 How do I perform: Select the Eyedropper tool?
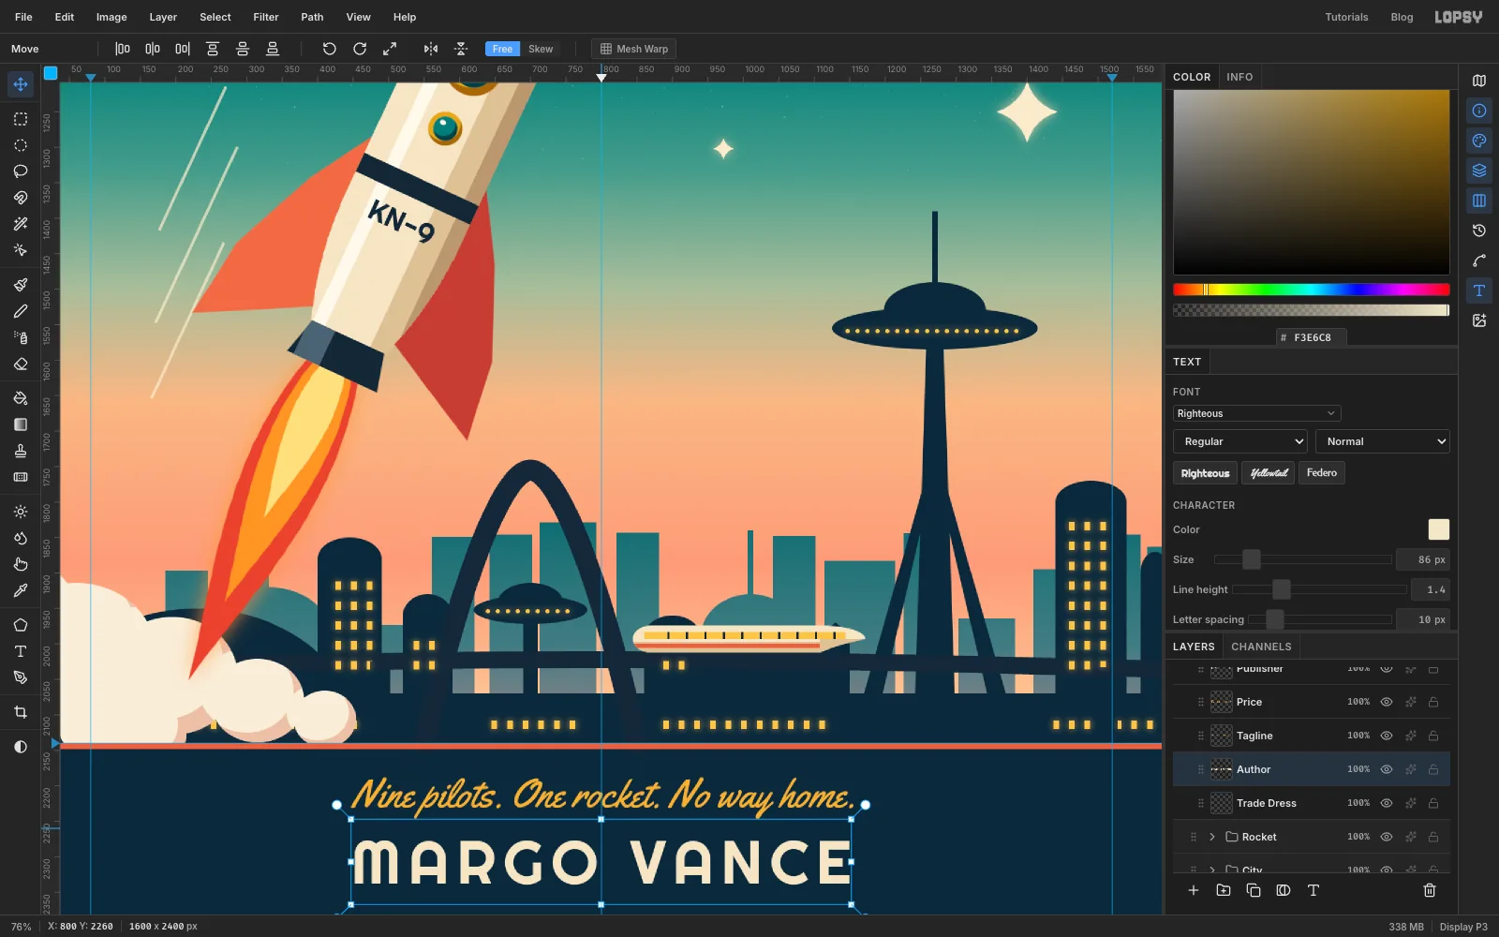point(21,590)
